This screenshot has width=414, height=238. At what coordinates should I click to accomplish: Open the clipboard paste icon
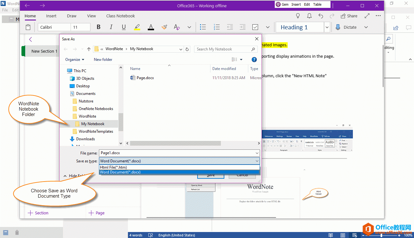pos(28,27)
